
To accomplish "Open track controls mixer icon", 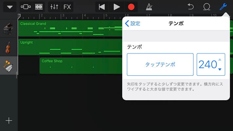I will 54,7.
